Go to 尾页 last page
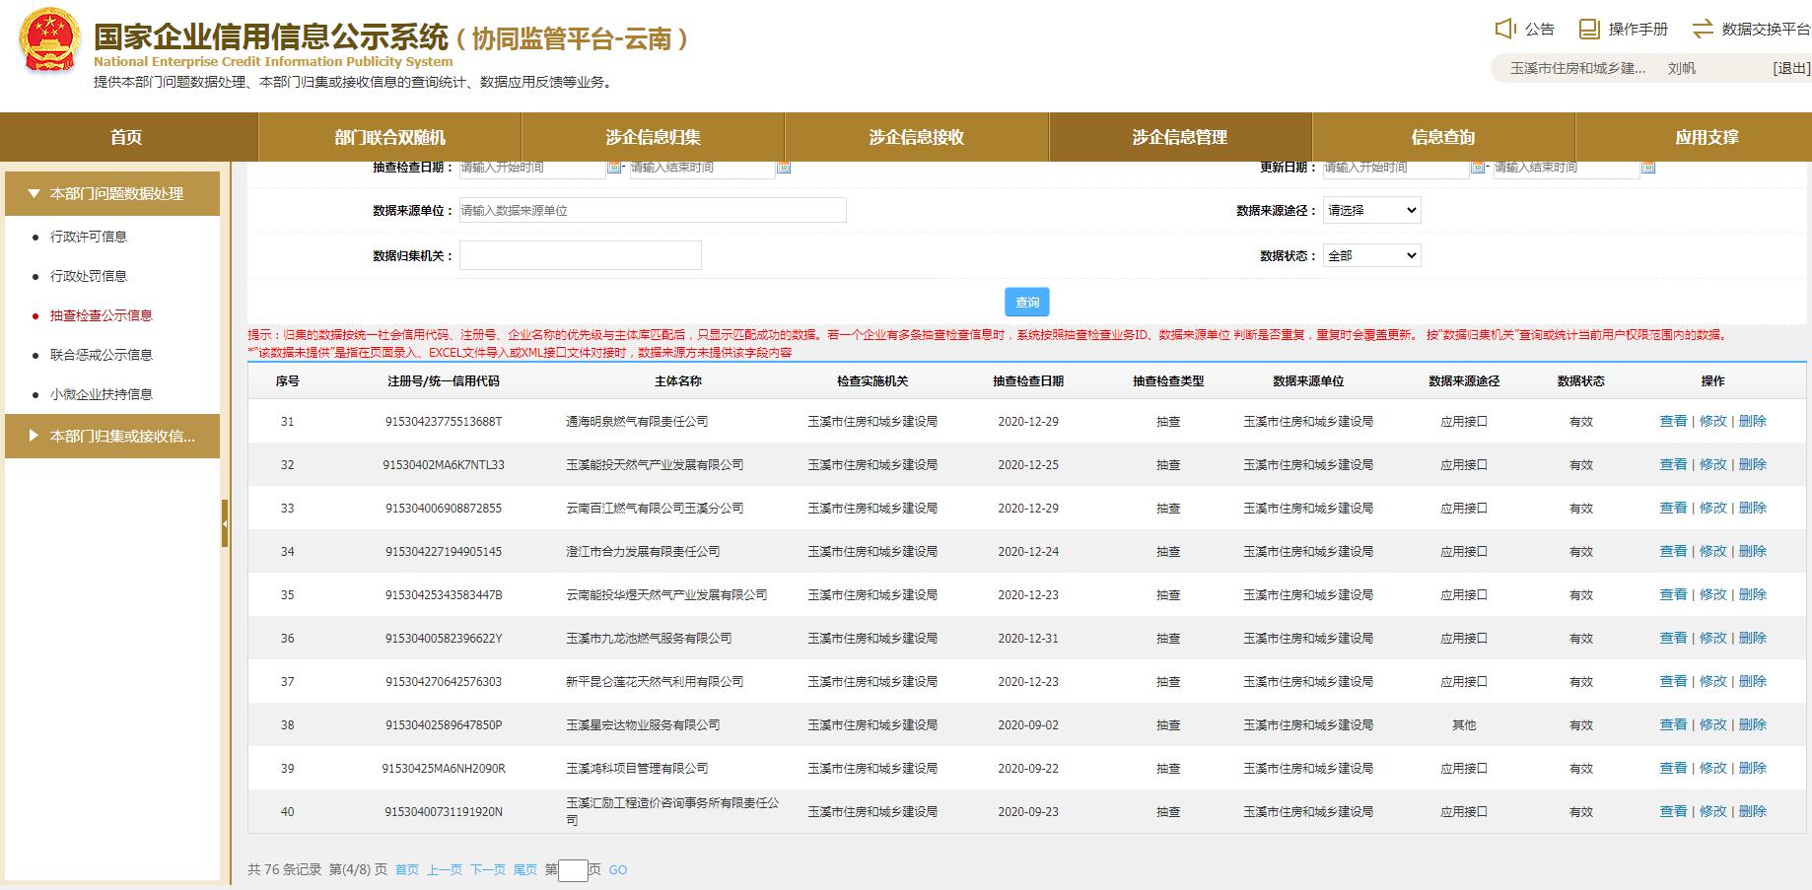Screen dimensions: 1812x890 pos(525,870)
